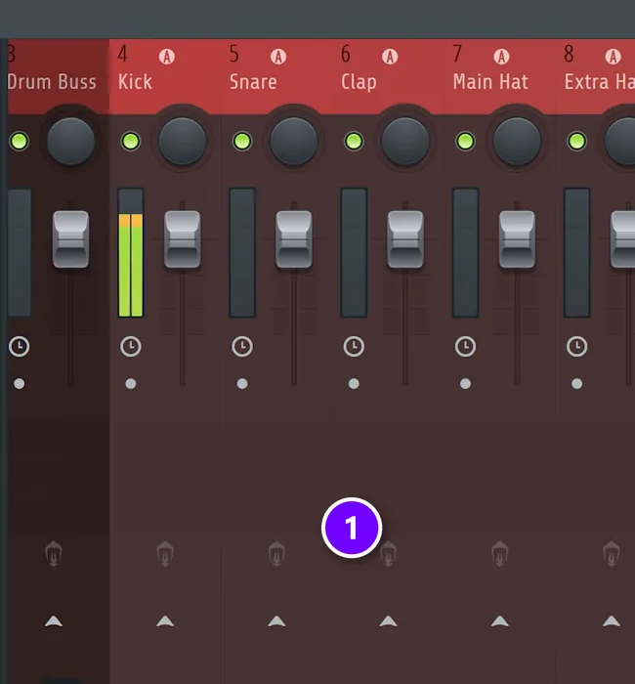The height and width of the screenshot is (684, 635).
Task: Toggle track 8 dot switch
Action: pyautogui.click(x=577, y=383)
